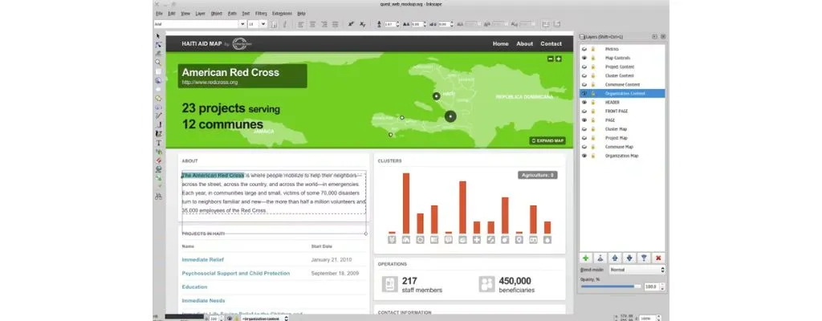Toggle visibility of HEADER layer

pos(584,102)
